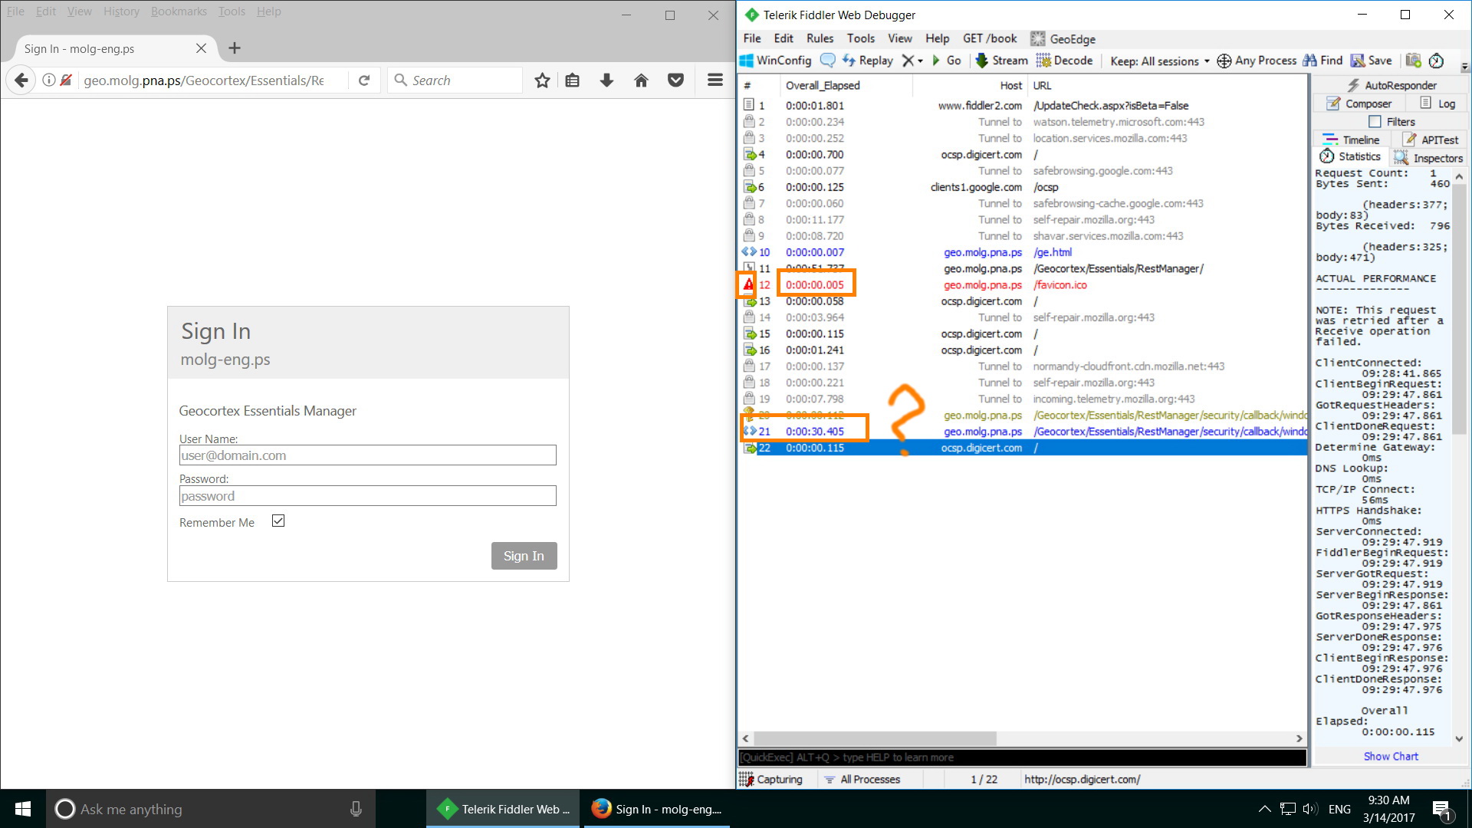This screenshot has width=1472, height=828.
Task: Open Firefox Bookmarks menu
Action: (179, 11)
